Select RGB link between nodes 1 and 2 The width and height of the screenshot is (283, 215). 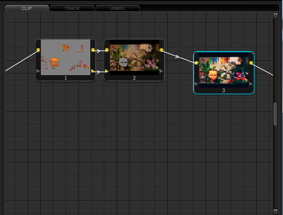pos(100,51)
